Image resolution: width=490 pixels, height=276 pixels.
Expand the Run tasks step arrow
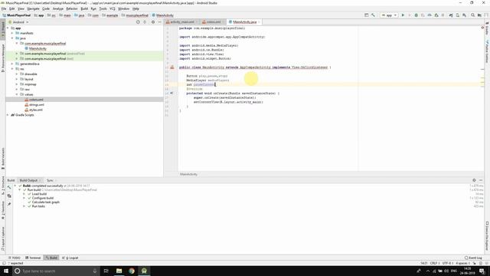coord(24,206)
